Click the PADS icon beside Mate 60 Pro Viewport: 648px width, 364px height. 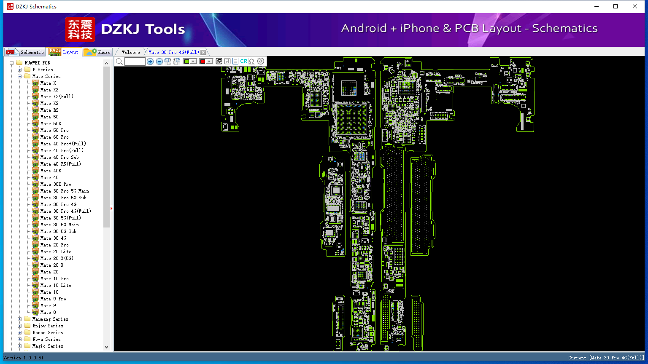(x=35, y=137)
